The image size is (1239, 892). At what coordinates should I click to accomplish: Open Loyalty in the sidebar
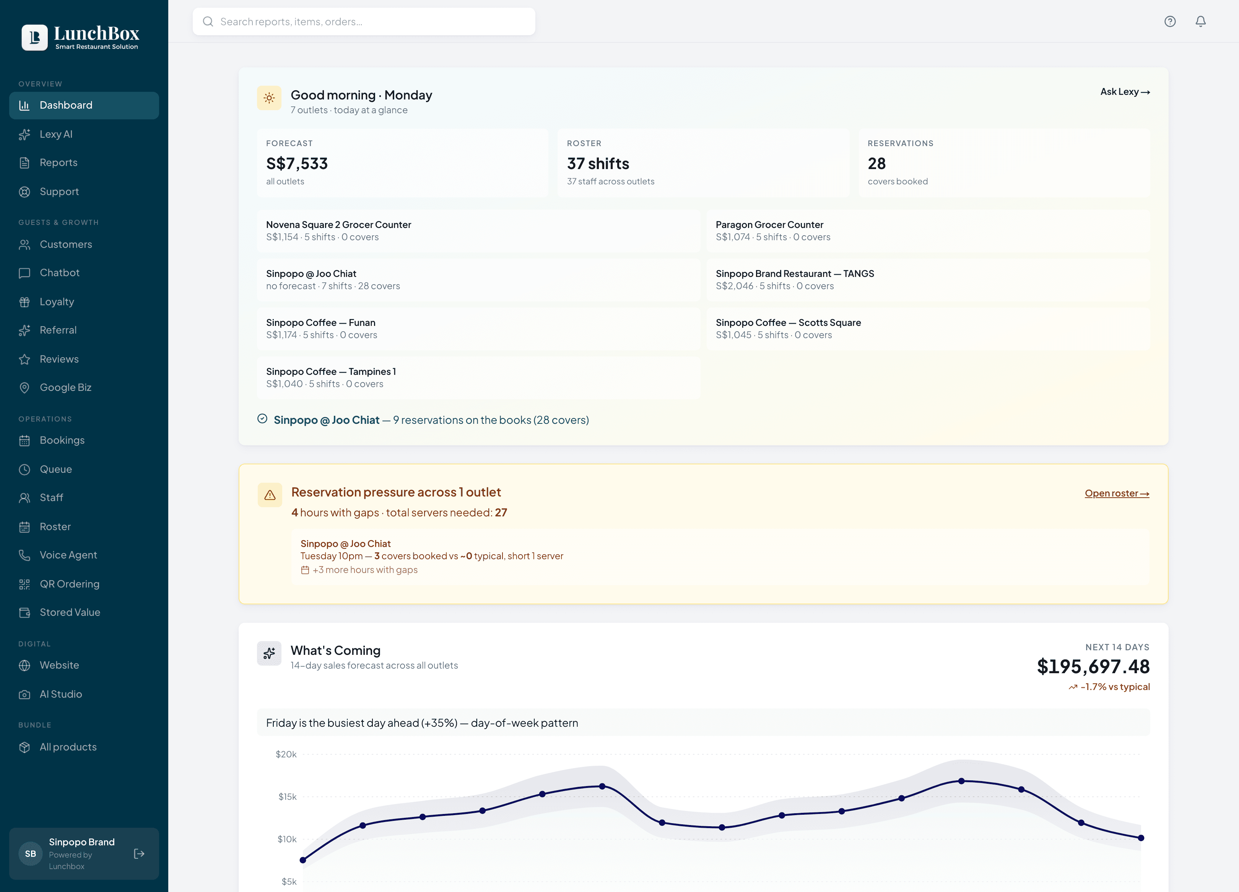84,302
